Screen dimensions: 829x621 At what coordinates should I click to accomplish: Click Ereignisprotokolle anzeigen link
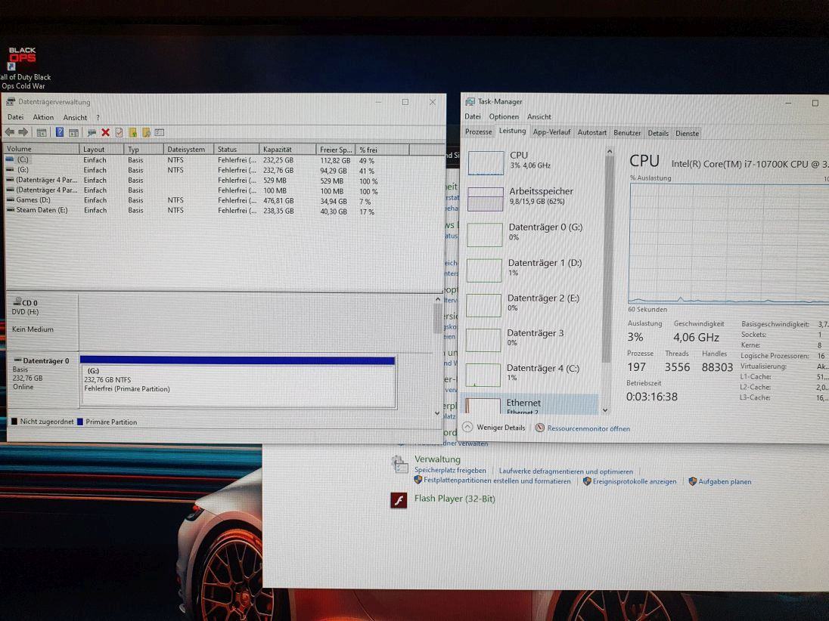(x=635, y=481)
